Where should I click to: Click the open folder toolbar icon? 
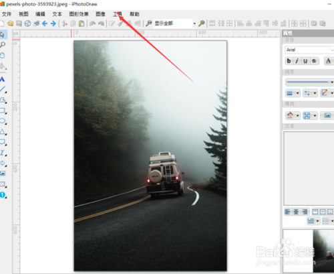11,23
